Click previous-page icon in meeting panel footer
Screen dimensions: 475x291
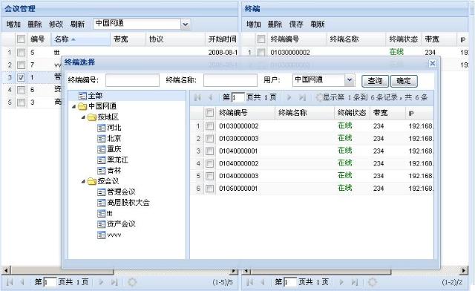(22, 282)
